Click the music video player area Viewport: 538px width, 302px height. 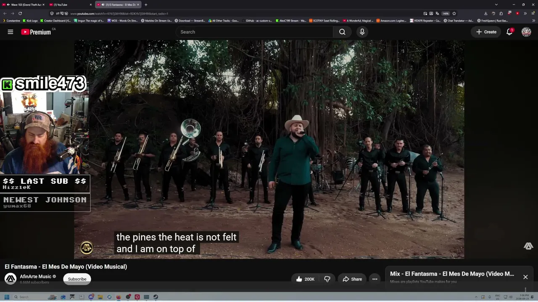pyautogui.click(x=269, y=149)
